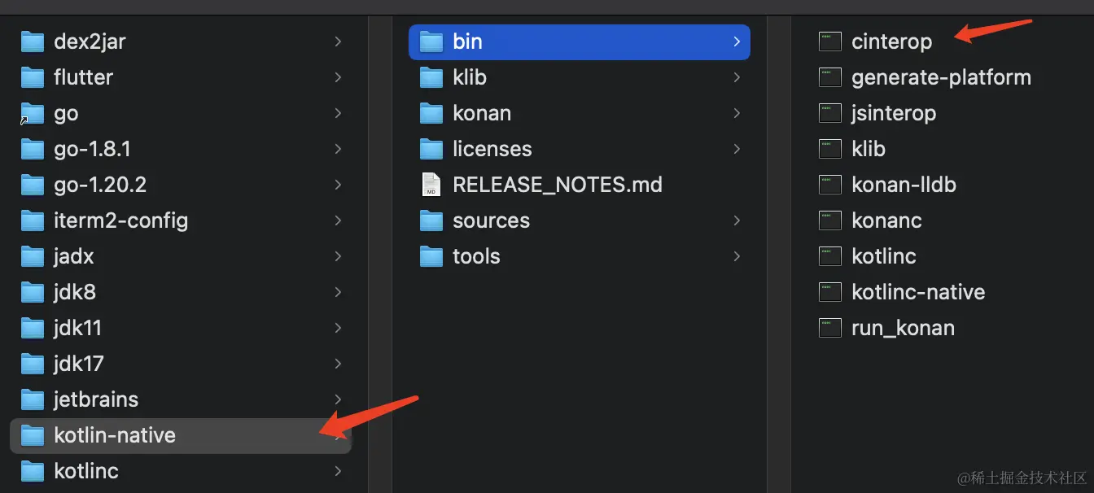Select the "kotlinc-native" file name
The image size is (1094, 493).
(x=918, y=292)
